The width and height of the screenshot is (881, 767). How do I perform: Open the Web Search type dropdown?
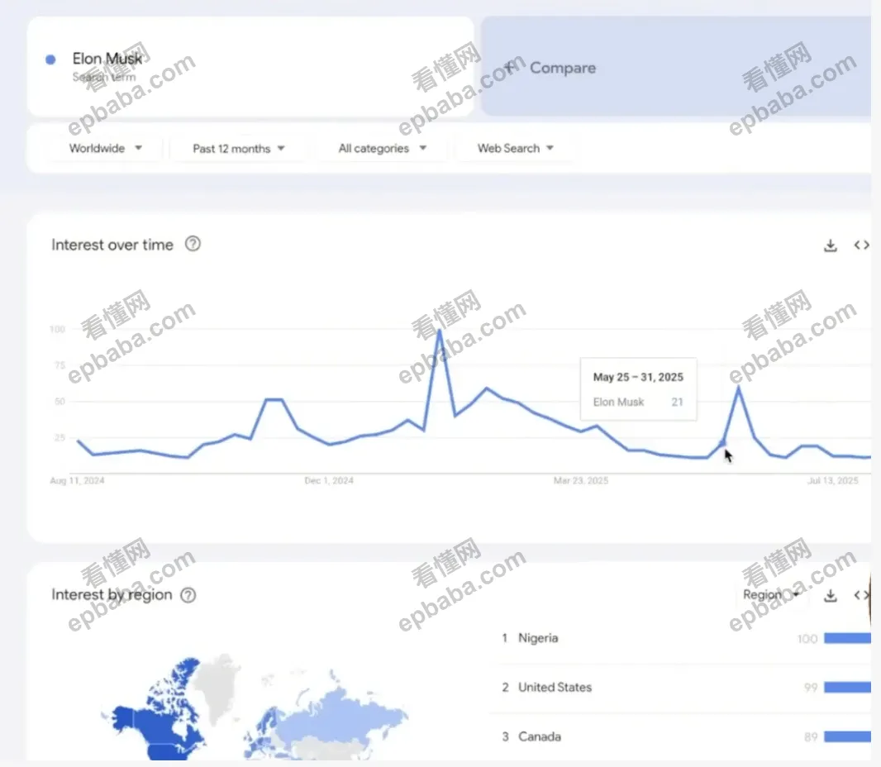click(515, 149)
